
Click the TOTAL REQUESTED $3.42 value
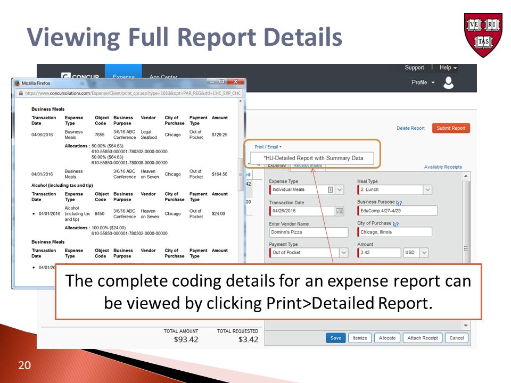click(x=248, y=339)
